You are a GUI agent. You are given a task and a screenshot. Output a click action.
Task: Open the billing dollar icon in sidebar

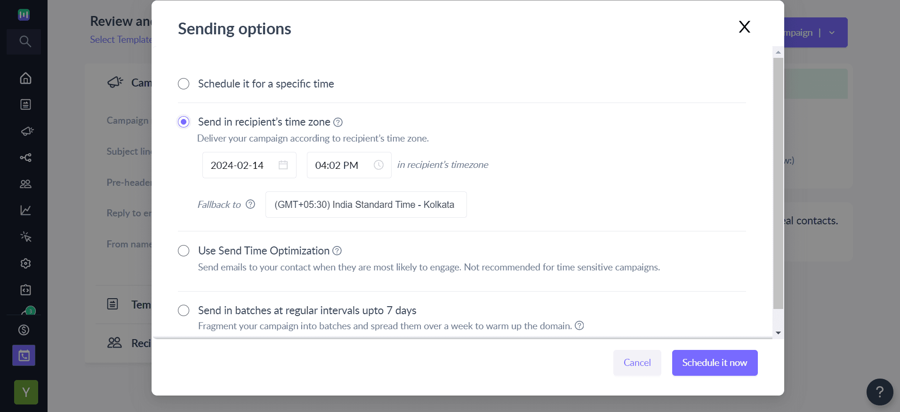pos(24,330)
